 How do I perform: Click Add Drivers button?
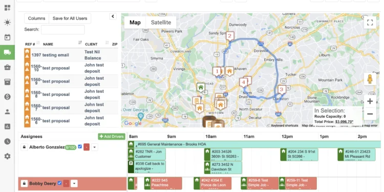112,137
